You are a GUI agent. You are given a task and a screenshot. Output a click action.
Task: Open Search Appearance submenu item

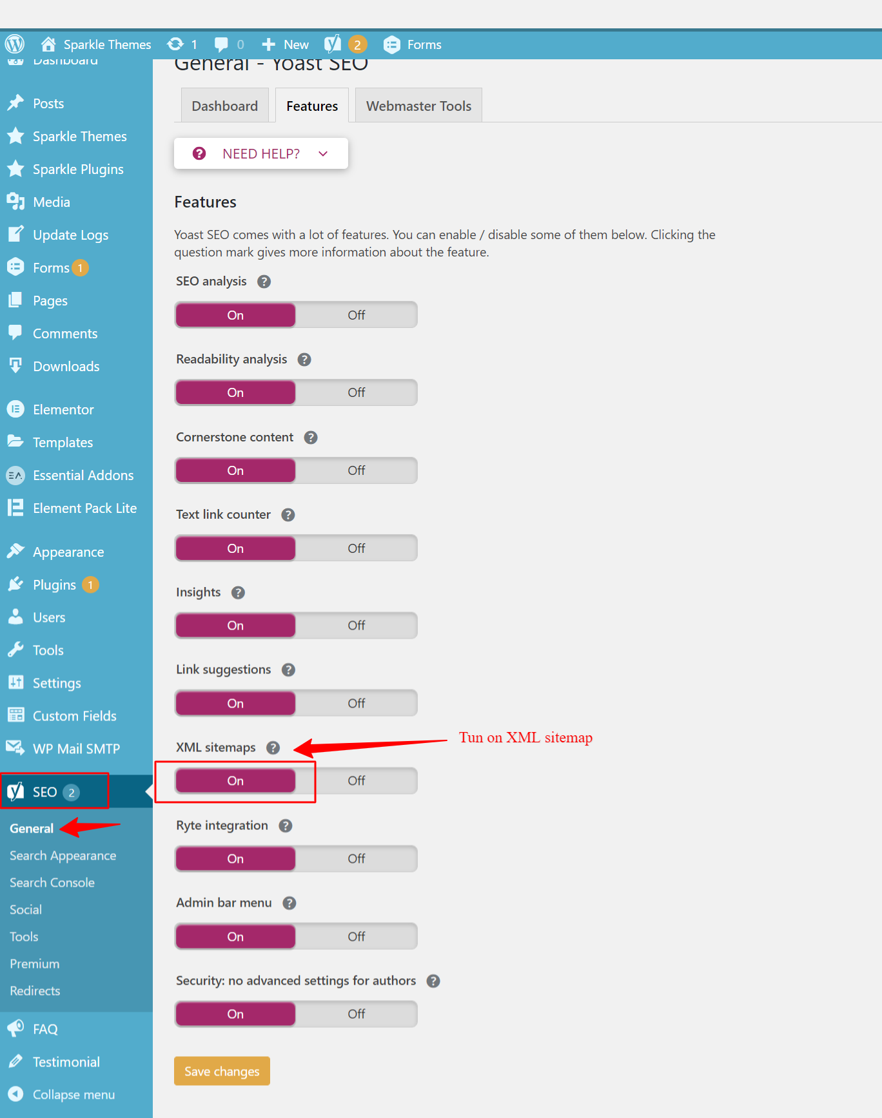[63, 856]
